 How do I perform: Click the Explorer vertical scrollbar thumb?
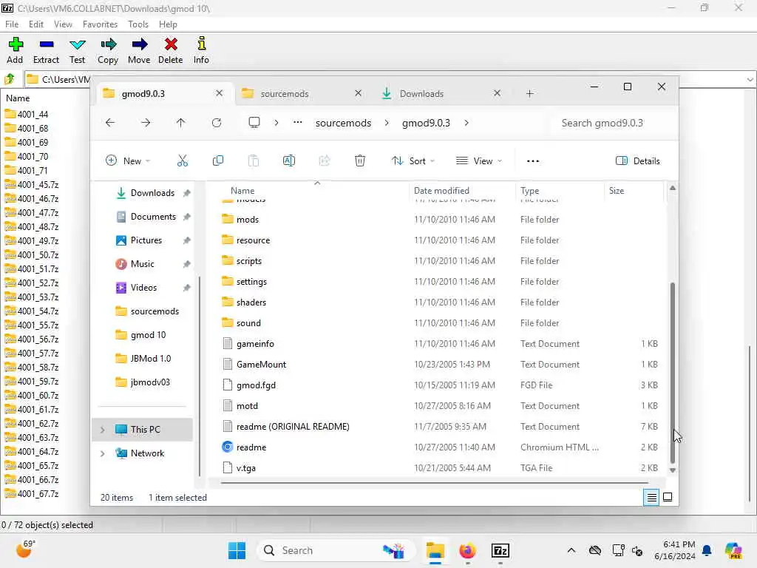point(673,372)
